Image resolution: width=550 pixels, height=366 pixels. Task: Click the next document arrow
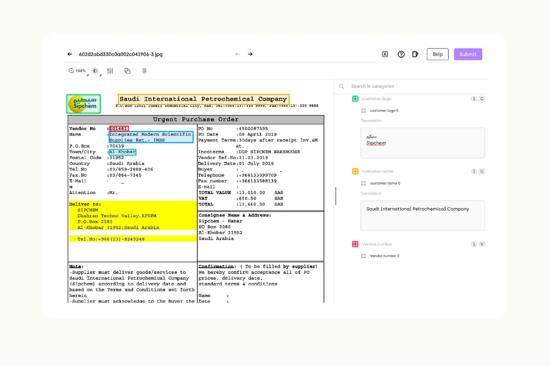[250, 54]
